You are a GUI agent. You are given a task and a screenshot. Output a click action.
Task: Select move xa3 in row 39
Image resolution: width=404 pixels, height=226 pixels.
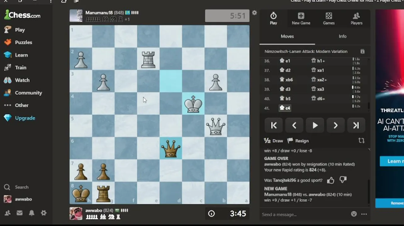click(318, 89)
